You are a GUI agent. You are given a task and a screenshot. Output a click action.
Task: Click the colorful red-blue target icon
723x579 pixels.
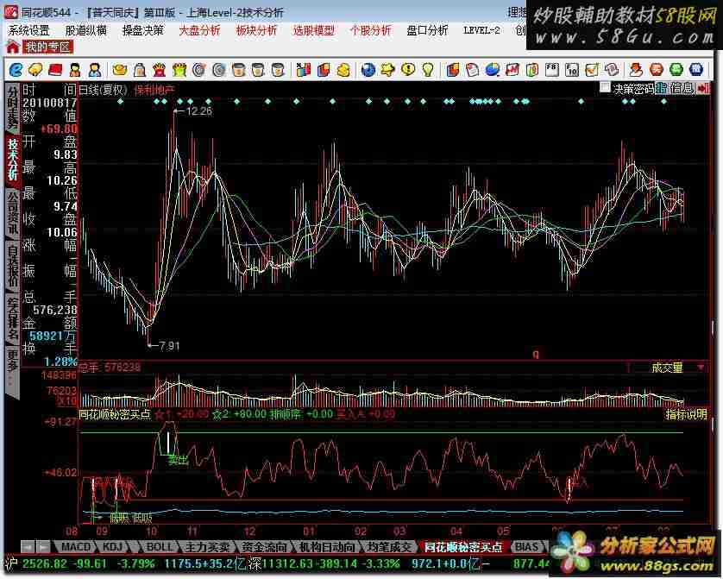tap(198, 70)
